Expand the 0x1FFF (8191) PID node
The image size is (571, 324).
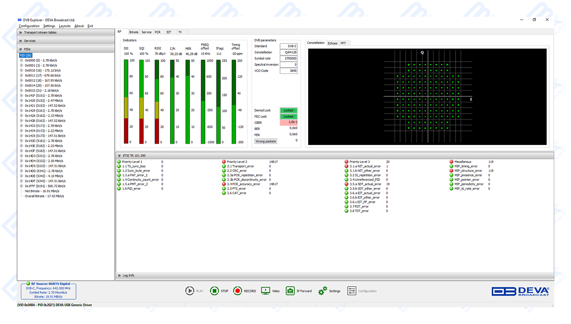coord(21,186)
